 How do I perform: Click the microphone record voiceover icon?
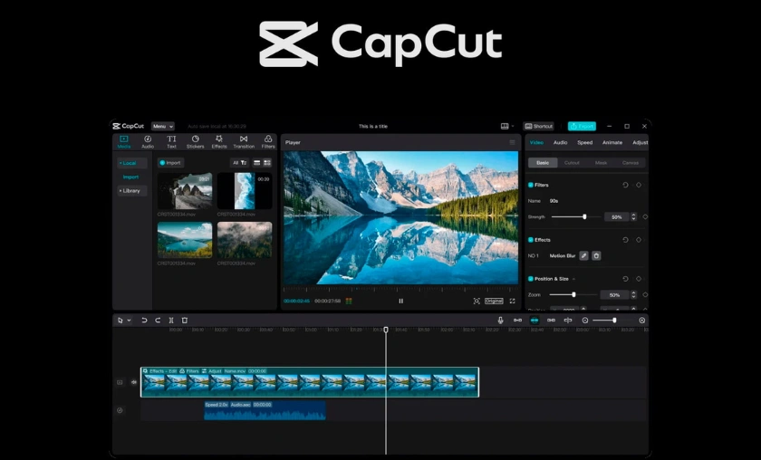click(x=500, y=321)
